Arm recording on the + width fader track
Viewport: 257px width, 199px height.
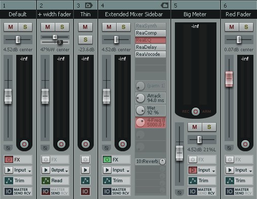(61, 144)
